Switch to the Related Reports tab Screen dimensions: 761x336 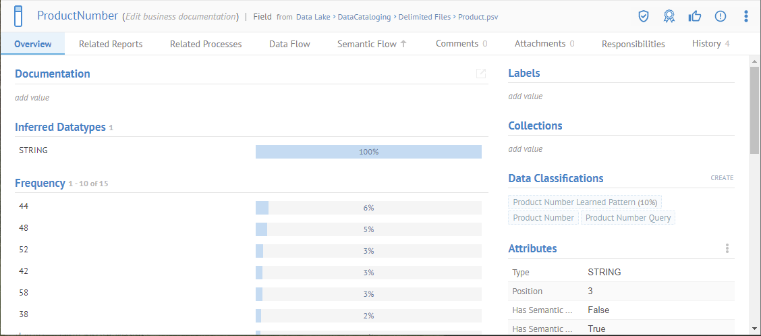[111, 44]
